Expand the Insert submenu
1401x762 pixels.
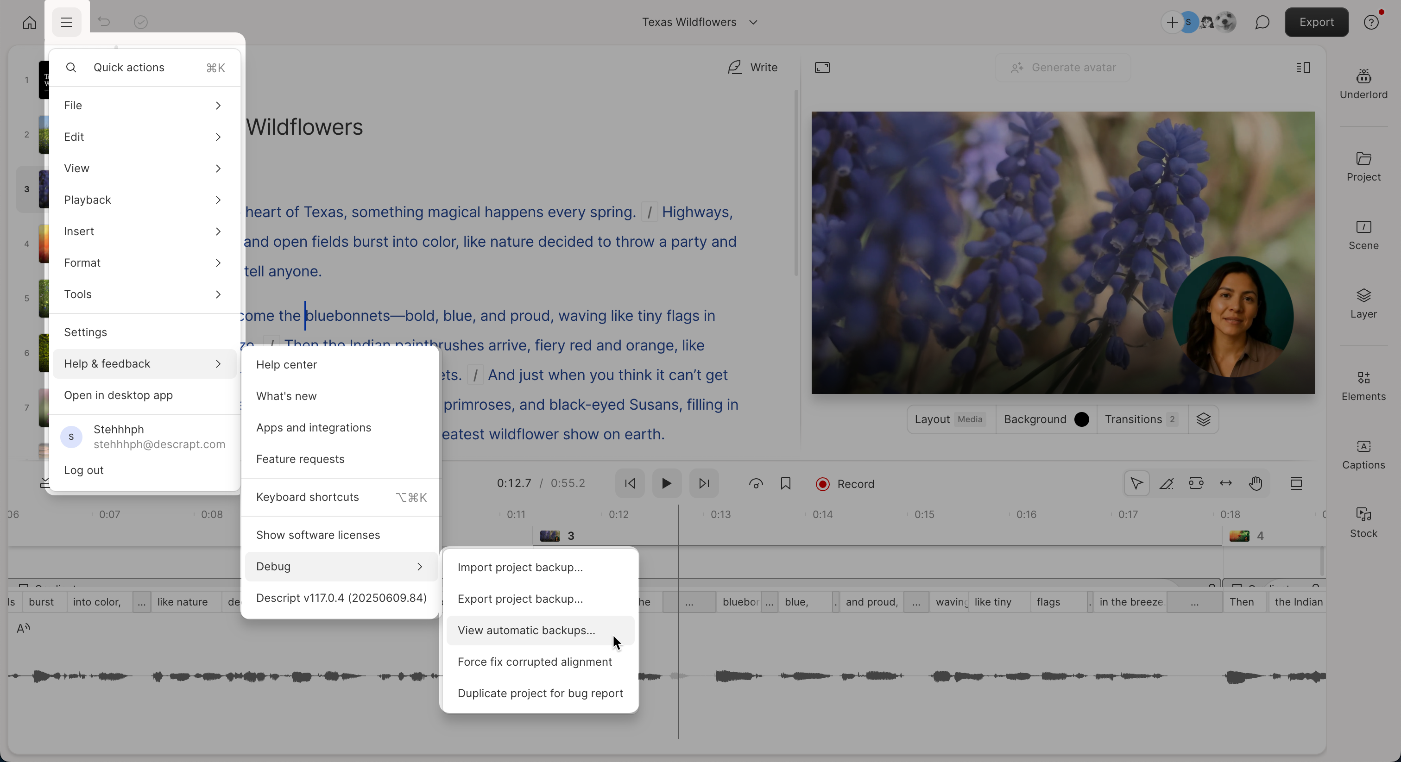click(x=144, y=231)
